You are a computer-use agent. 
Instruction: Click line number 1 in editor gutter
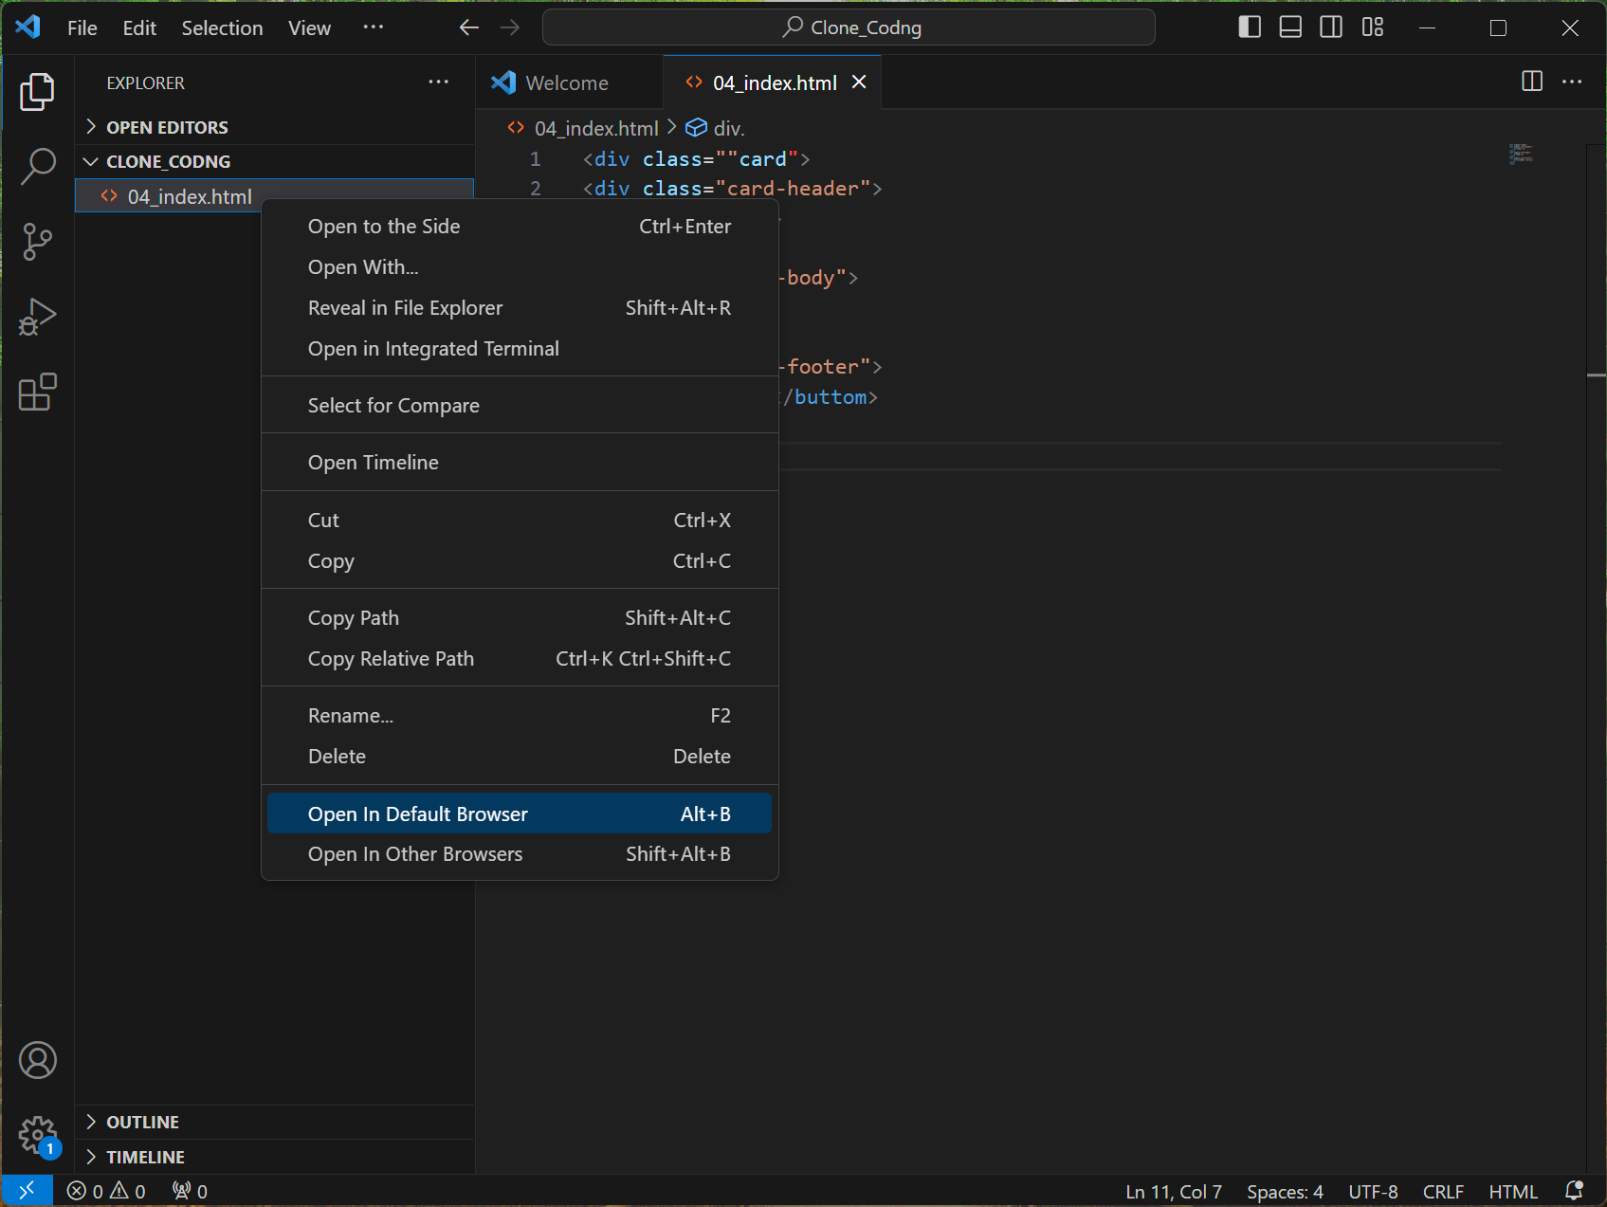535,158
